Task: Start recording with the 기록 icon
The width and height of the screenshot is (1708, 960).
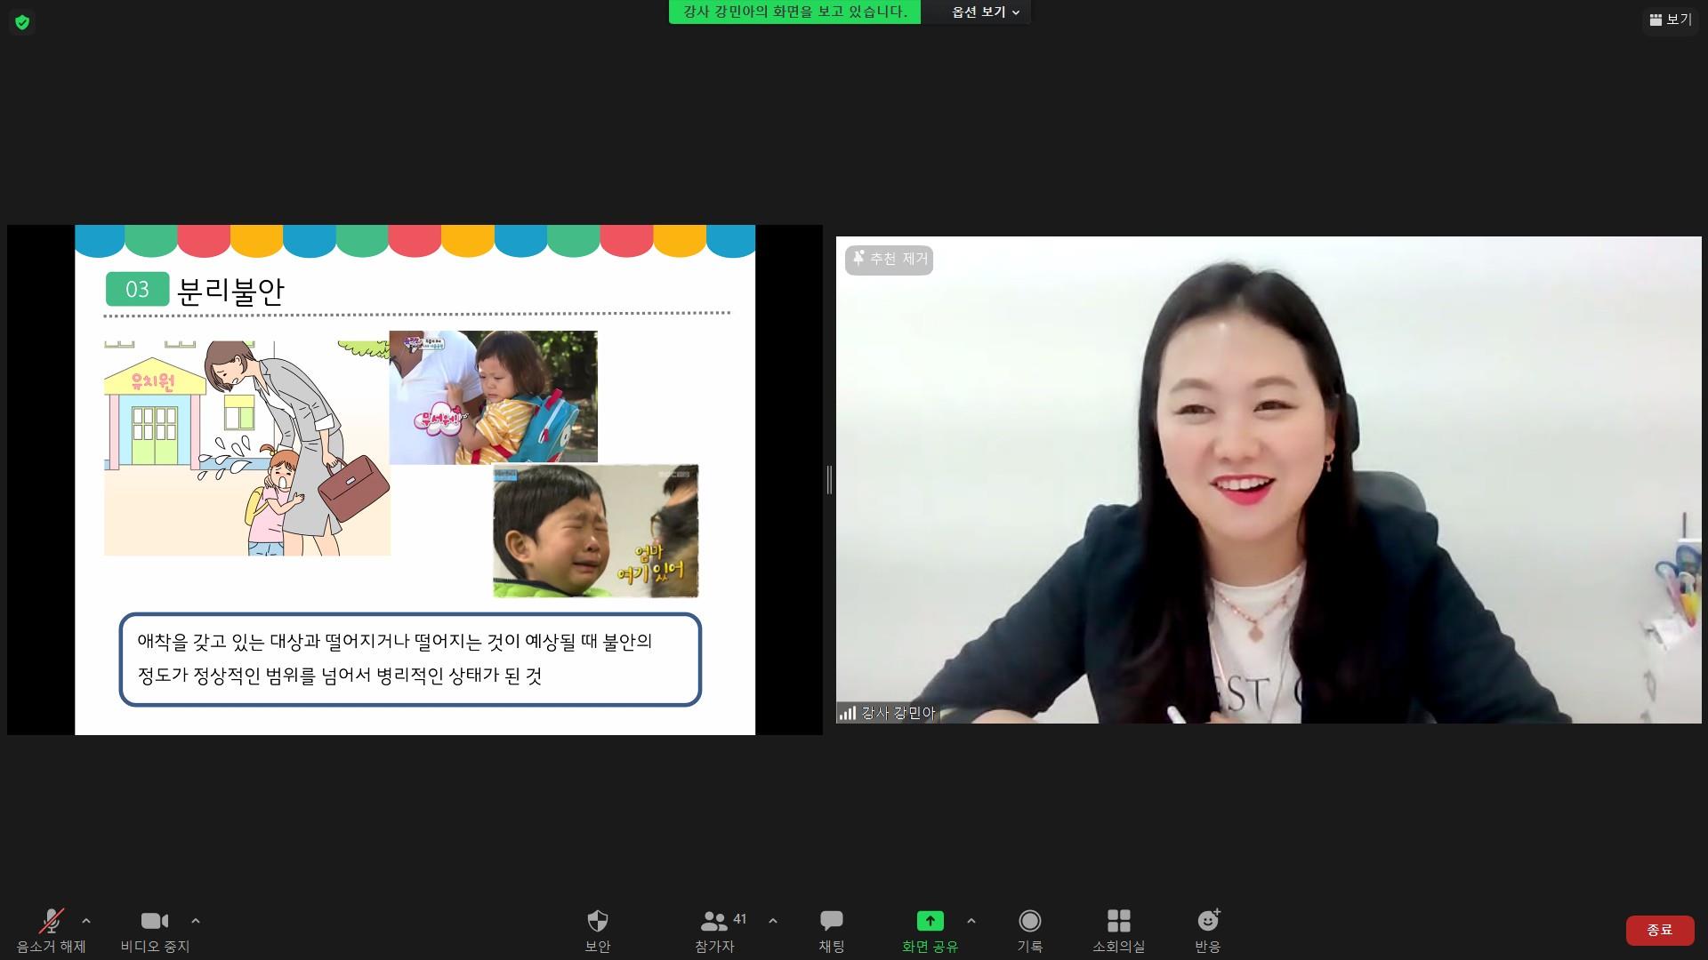Action: tap(1030, 921)
